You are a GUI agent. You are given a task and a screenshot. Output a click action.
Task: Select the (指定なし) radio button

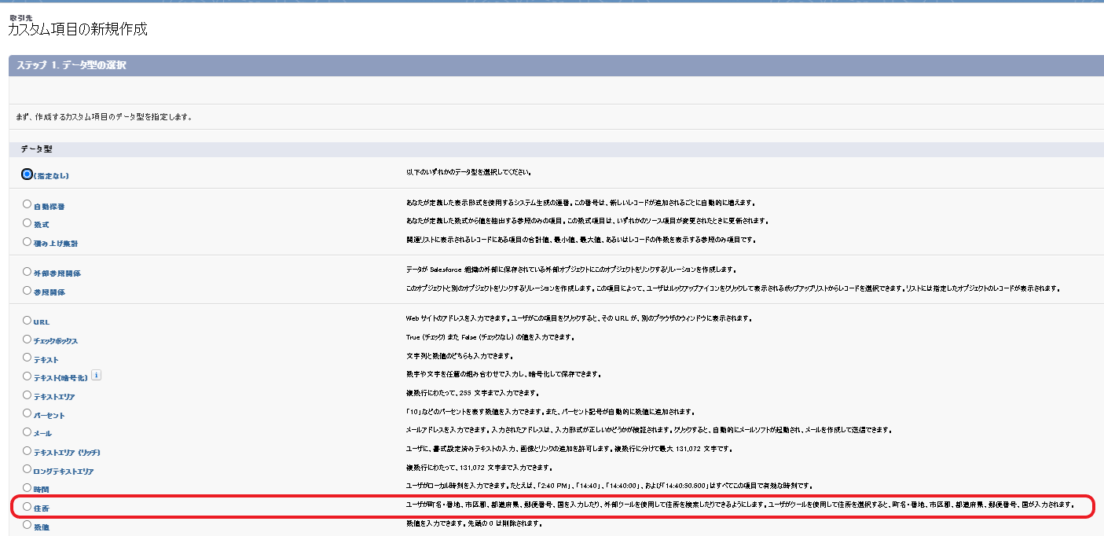pyautogui.click(x=28, y=174)
